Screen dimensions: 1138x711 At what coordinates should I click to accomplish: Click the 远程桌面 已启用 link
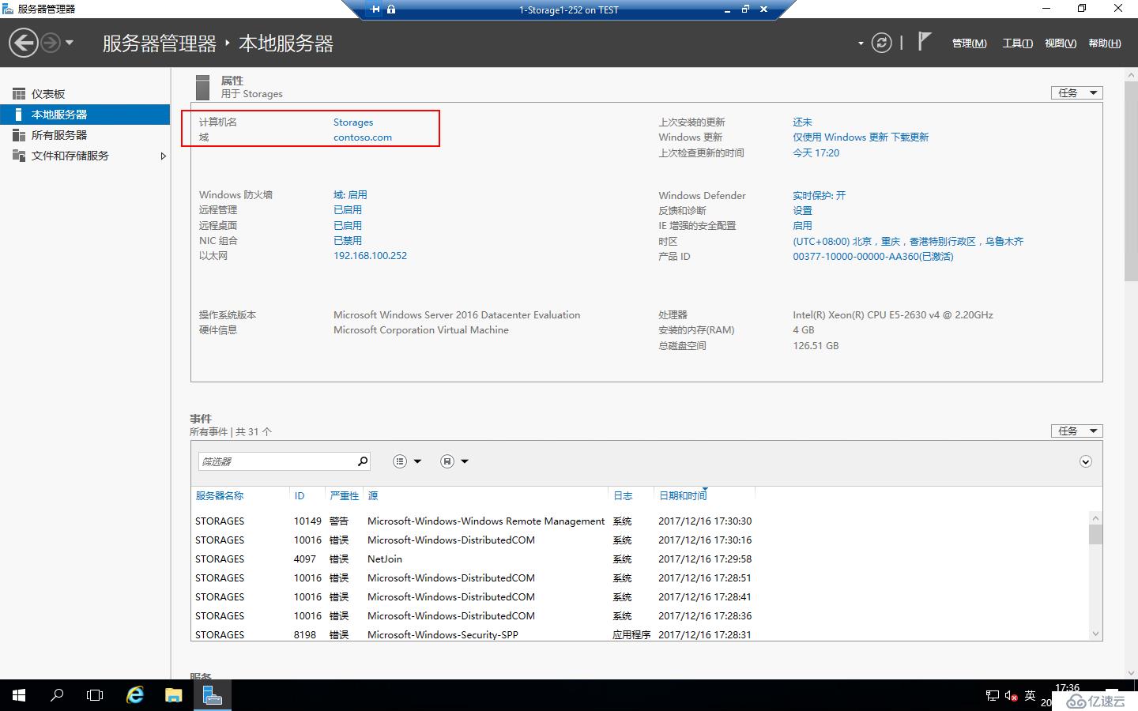(348, 226)
